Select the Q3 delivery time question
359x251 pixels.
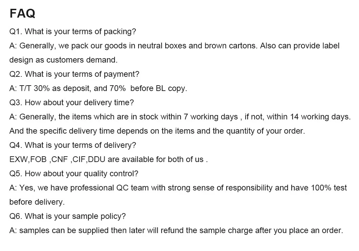click(71, 102)
